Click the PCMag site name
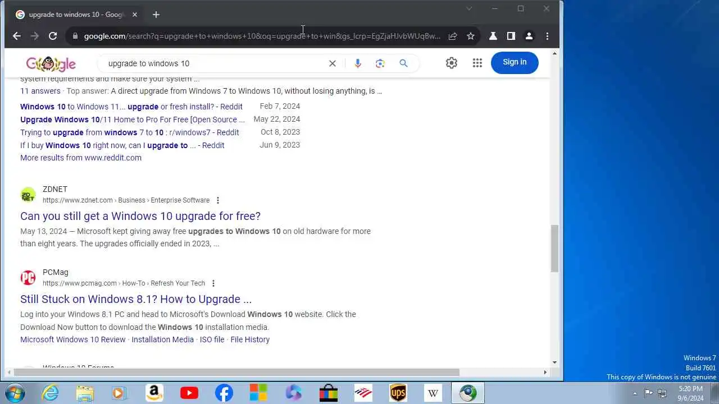Screen dimensions: 719x404 pyautogui.click(x=56, y=272)
